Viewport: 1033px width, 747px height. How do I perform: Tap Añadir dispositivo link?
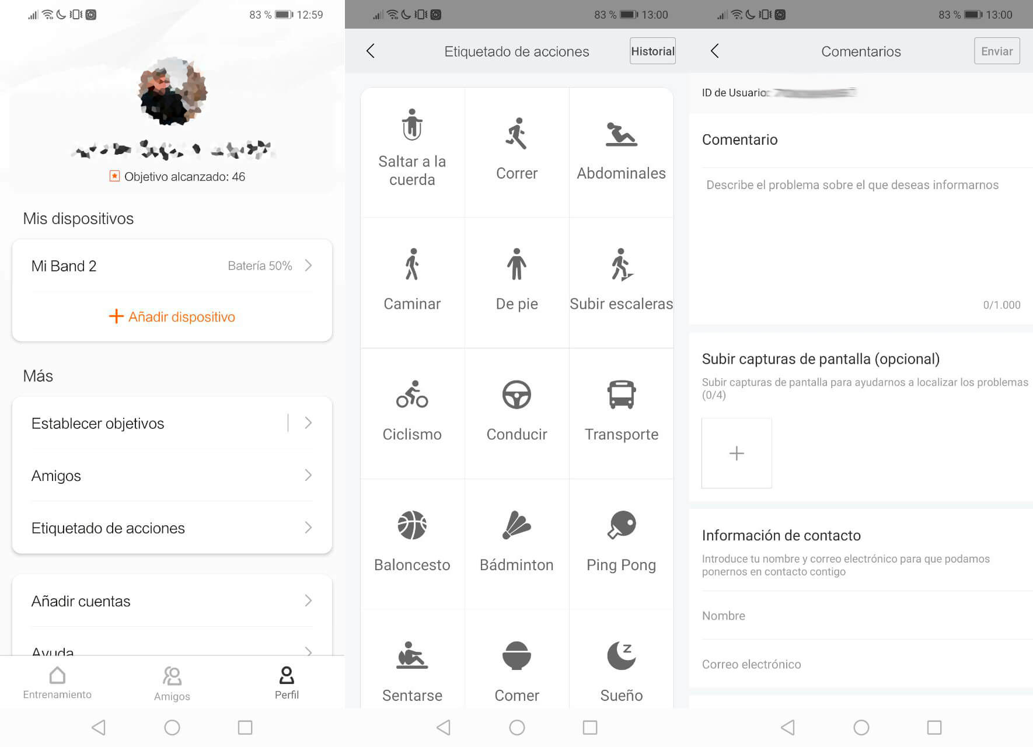point(172,316)
